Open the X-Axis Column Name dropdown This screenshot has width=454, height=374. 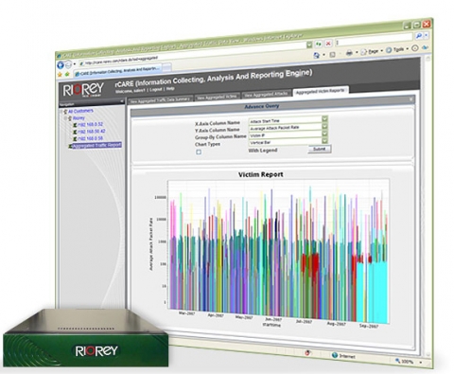tap(324, 118)
